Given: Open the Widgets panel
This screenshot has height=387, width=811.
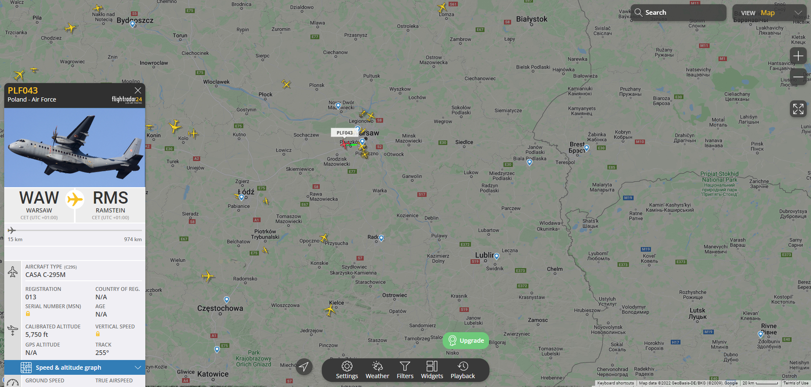Looking at the screenshot, I should (432, 370).
